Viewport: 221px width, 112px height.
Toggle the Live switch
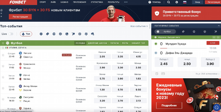pos(11,34)
